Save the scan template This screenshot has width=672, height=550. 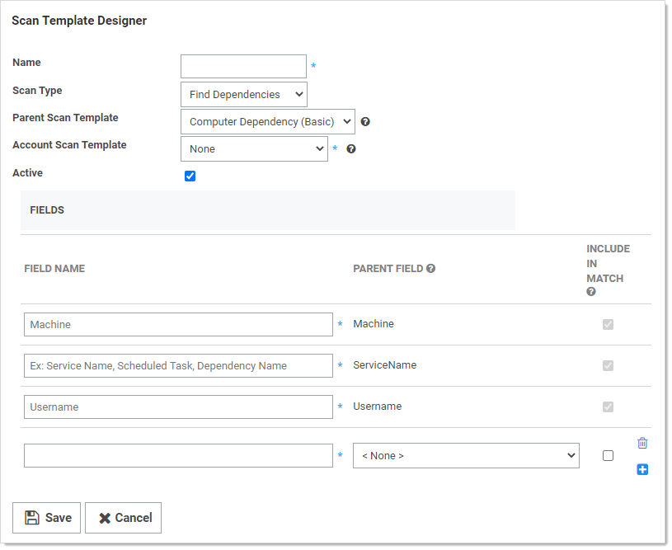tap(47, 518)
